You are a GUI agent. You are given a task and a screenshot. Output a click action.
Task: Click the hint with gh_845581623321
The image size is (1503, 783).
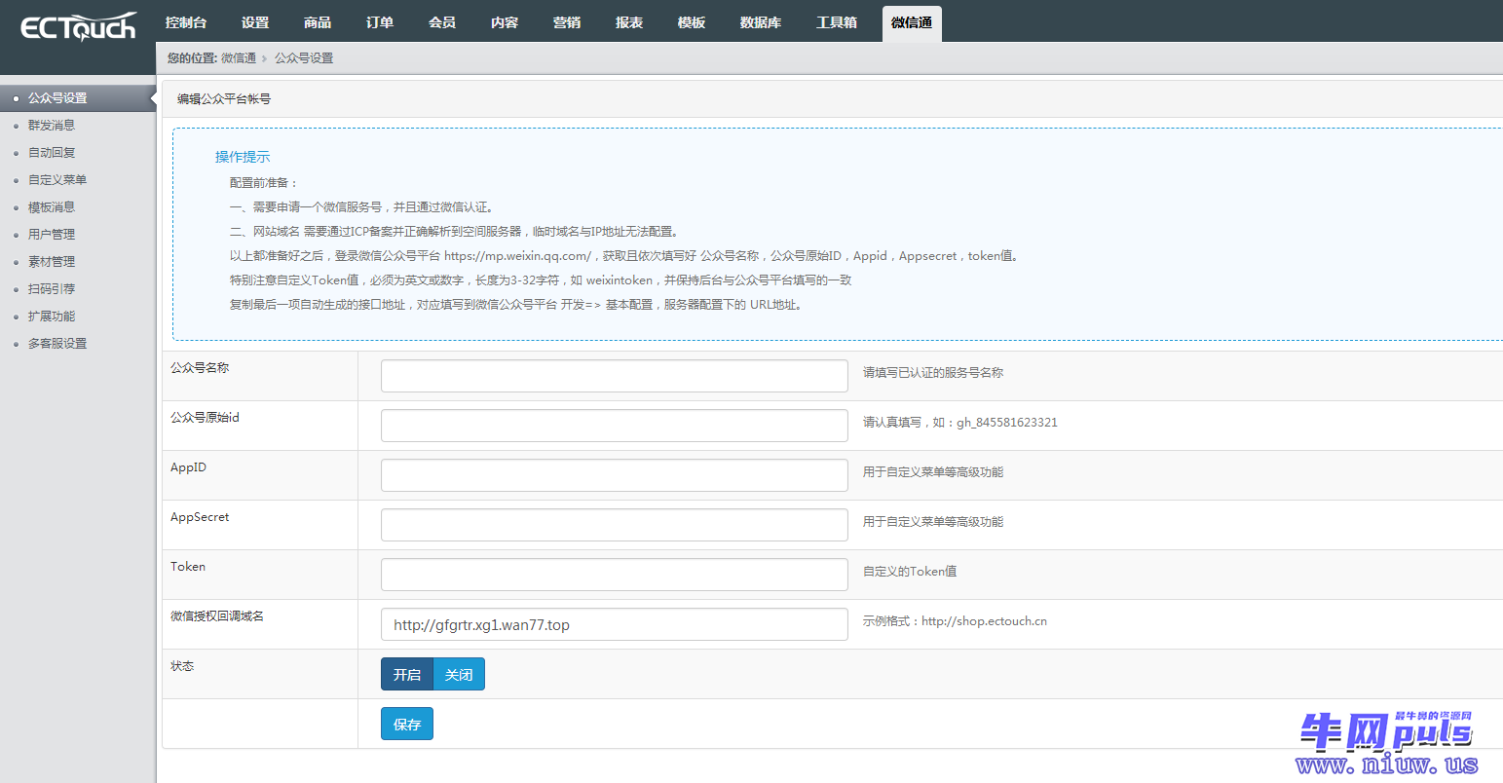960,423
